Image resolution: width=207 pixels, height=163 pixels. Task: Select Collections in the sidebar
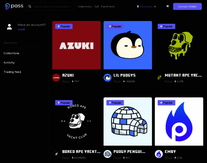(11, 53)
